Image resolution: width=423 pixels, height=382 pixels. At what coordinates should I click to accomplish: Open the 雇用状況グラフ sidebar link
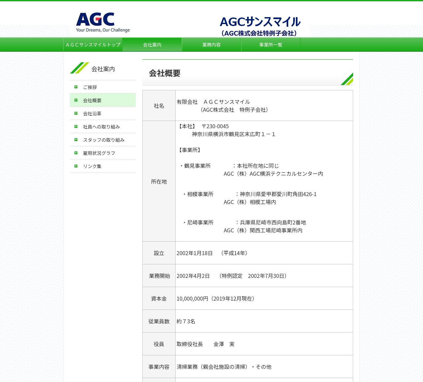[103, 153]
